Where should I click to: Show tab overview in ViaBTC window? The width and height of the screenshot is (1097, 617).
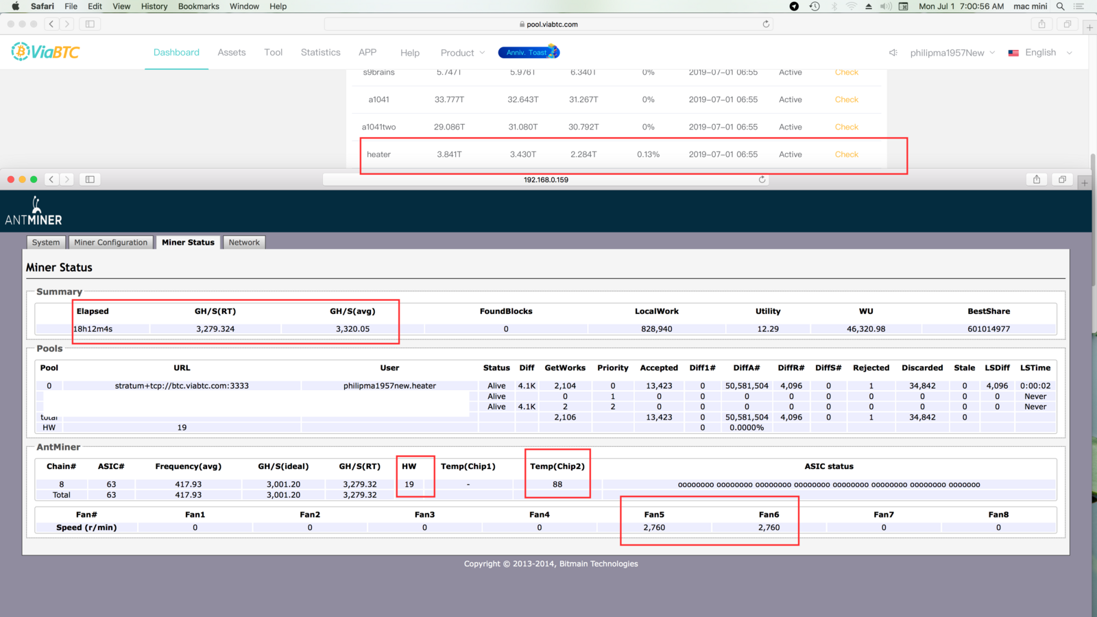(x=1067, y=24)
